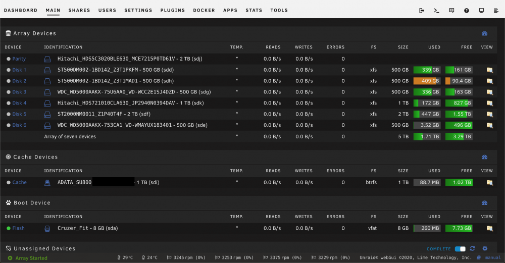Click Disk 6 496 GB free bar
505x263 pixels.
click(459, 125)
